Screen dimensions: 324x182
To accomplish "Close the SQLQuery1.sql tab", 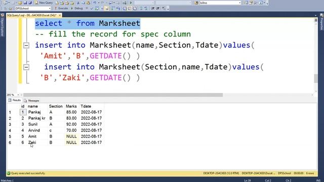I will (60, 15).
